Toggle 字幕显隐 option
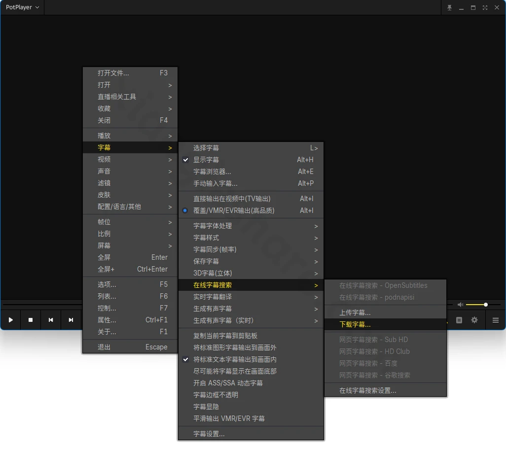 pos(251,407)
